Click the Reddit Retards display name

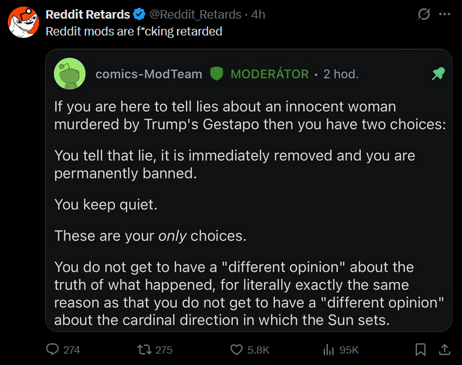click(x=88, y=14)
